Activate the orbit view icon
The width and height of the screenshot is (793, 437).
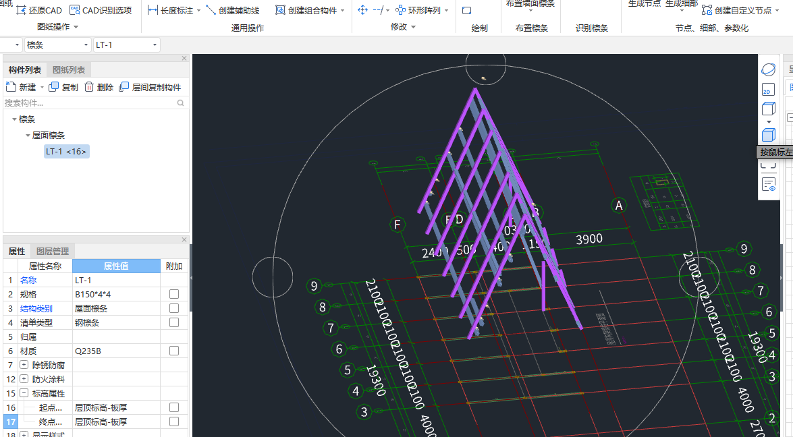768,69
